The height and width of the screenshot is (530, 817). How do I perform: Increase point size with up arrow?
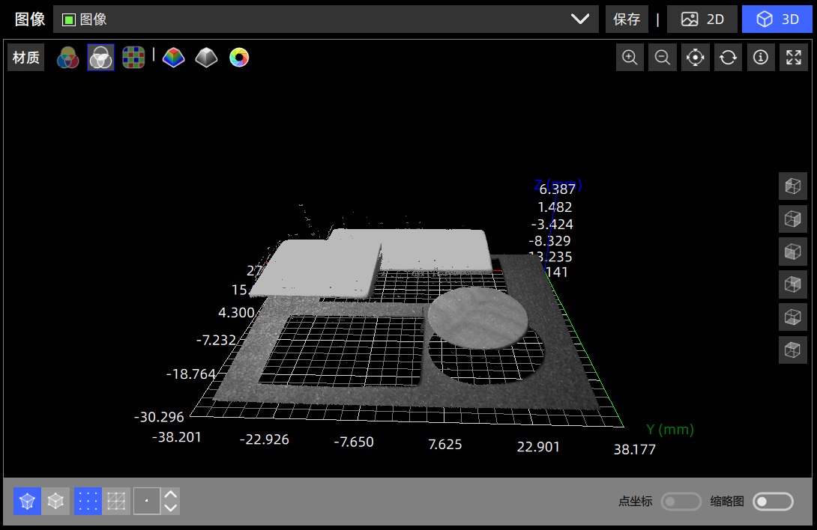click(x=171, y=495)
